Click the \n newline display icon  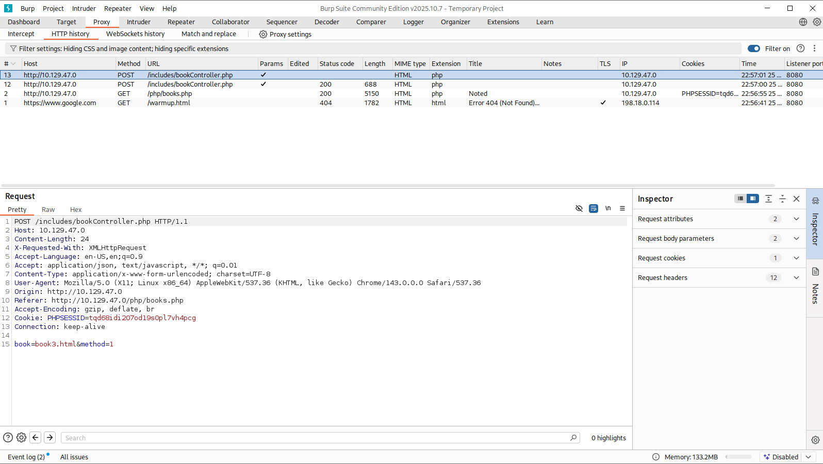point(608,208)
